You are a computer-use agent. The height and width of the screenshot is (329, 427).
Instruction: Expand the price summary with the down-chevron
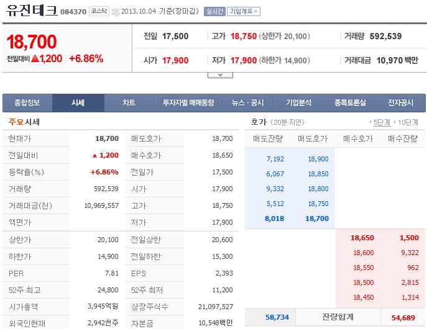coord(220,75)
